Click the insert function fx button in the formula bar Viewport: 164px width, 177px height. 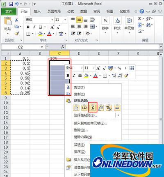63,47
